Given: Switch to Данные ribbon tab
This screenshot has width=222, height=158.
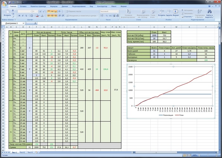Looking at the screenshot, I should [x=65, y=6].
